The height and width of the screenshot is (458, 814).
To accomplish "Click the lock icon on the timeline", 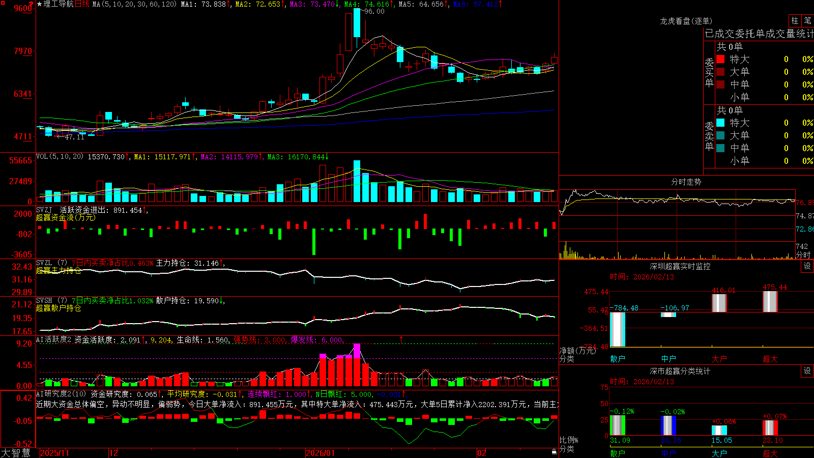I will (554, 452).
